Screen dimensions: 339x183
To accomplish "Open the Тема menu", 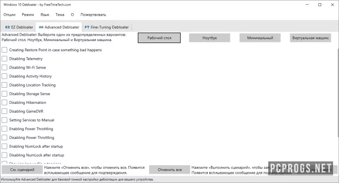I will coord(60,15).
